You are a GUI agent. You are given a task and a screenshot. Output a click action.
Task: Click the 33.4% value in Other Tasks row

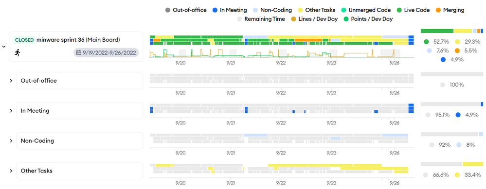coord(472,175)
